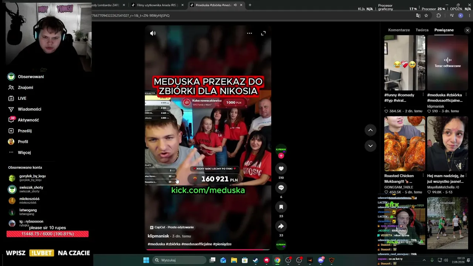Open the currently playing 'Teraz odtwarzane' thumbnail
473x266 pixels.
coord(448,63)
